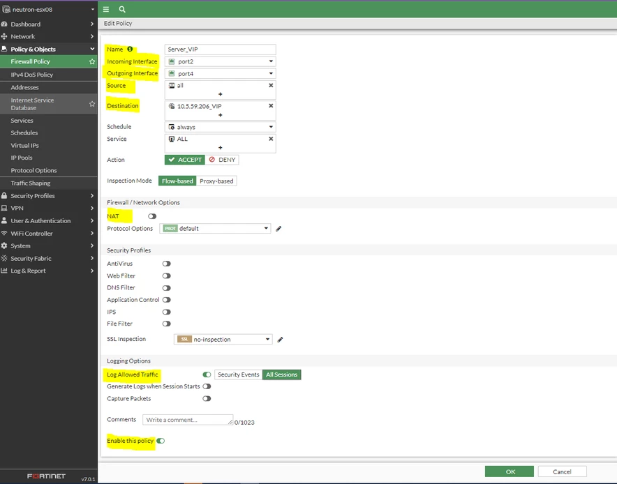
Task: Choose All Sessions logging option
Action: pos(282,375)
